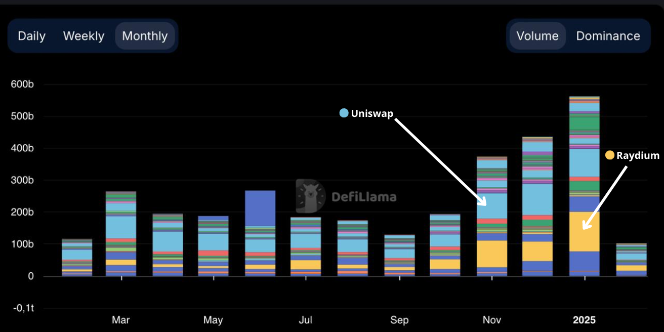664x332 pixels.
Task: Click the 2025 x-axis label
Action: (x=584, y=320)
